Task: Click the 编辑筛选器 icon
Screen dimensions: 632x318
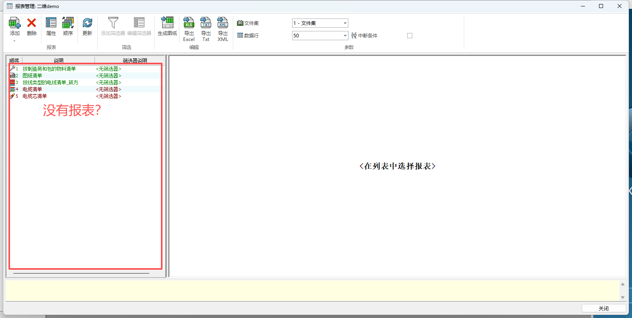Action: pos(139,23)
